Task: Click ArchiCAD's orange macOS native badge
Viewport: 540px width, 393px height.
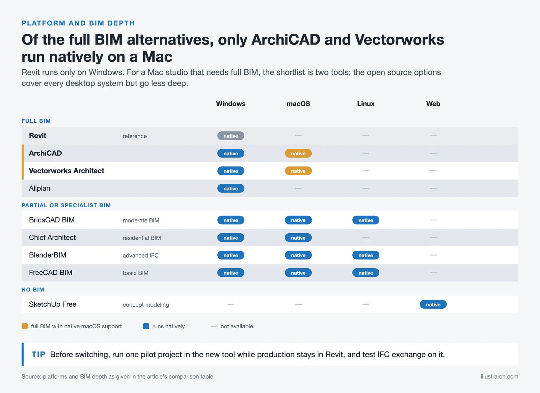Action: (x=298, y=153)
